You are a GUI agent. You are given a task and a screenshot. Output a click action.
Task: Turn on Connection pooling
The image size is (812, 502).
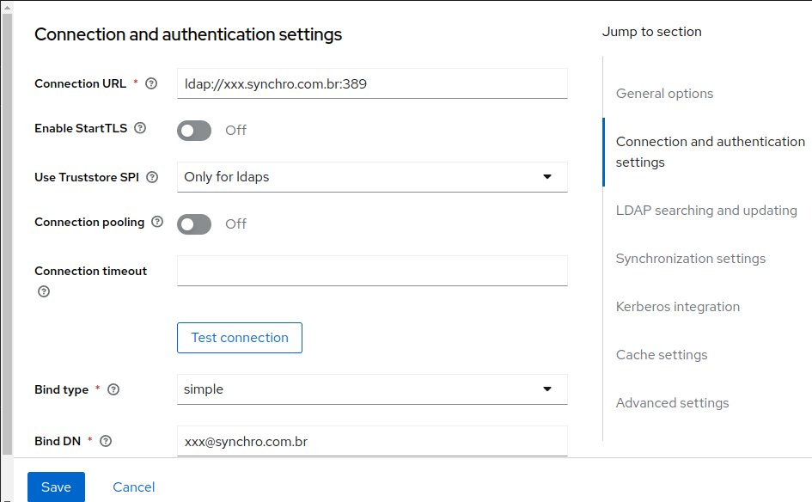(x=193, y=224)
